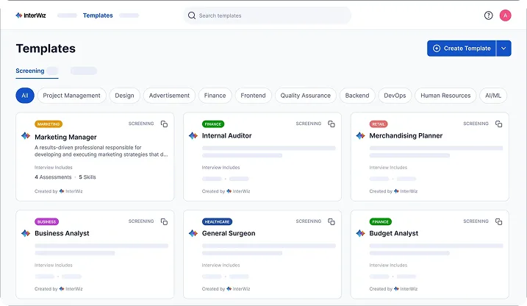Open the Business Analyst template title

[62, 233]
